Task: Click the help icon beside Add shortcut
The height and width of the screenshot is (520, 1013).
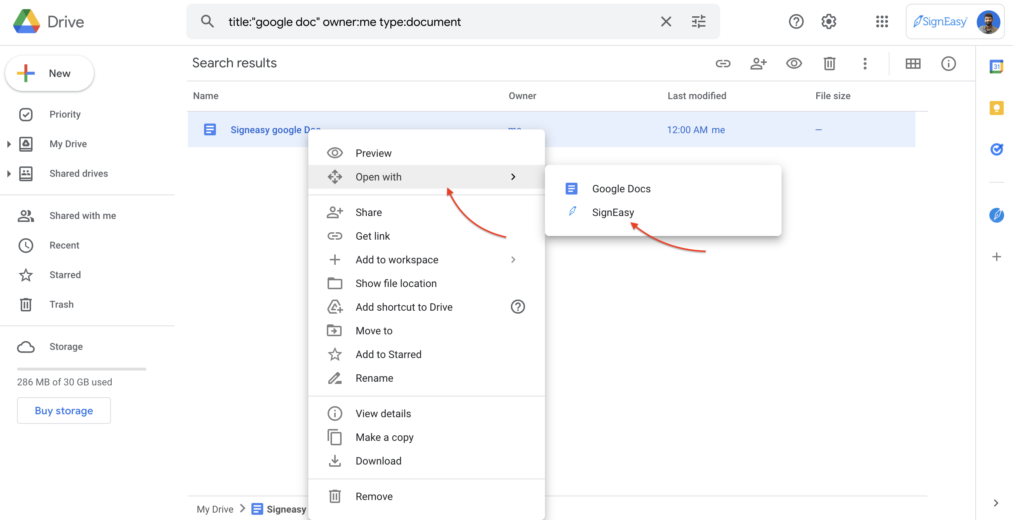Action: (518, 307)
